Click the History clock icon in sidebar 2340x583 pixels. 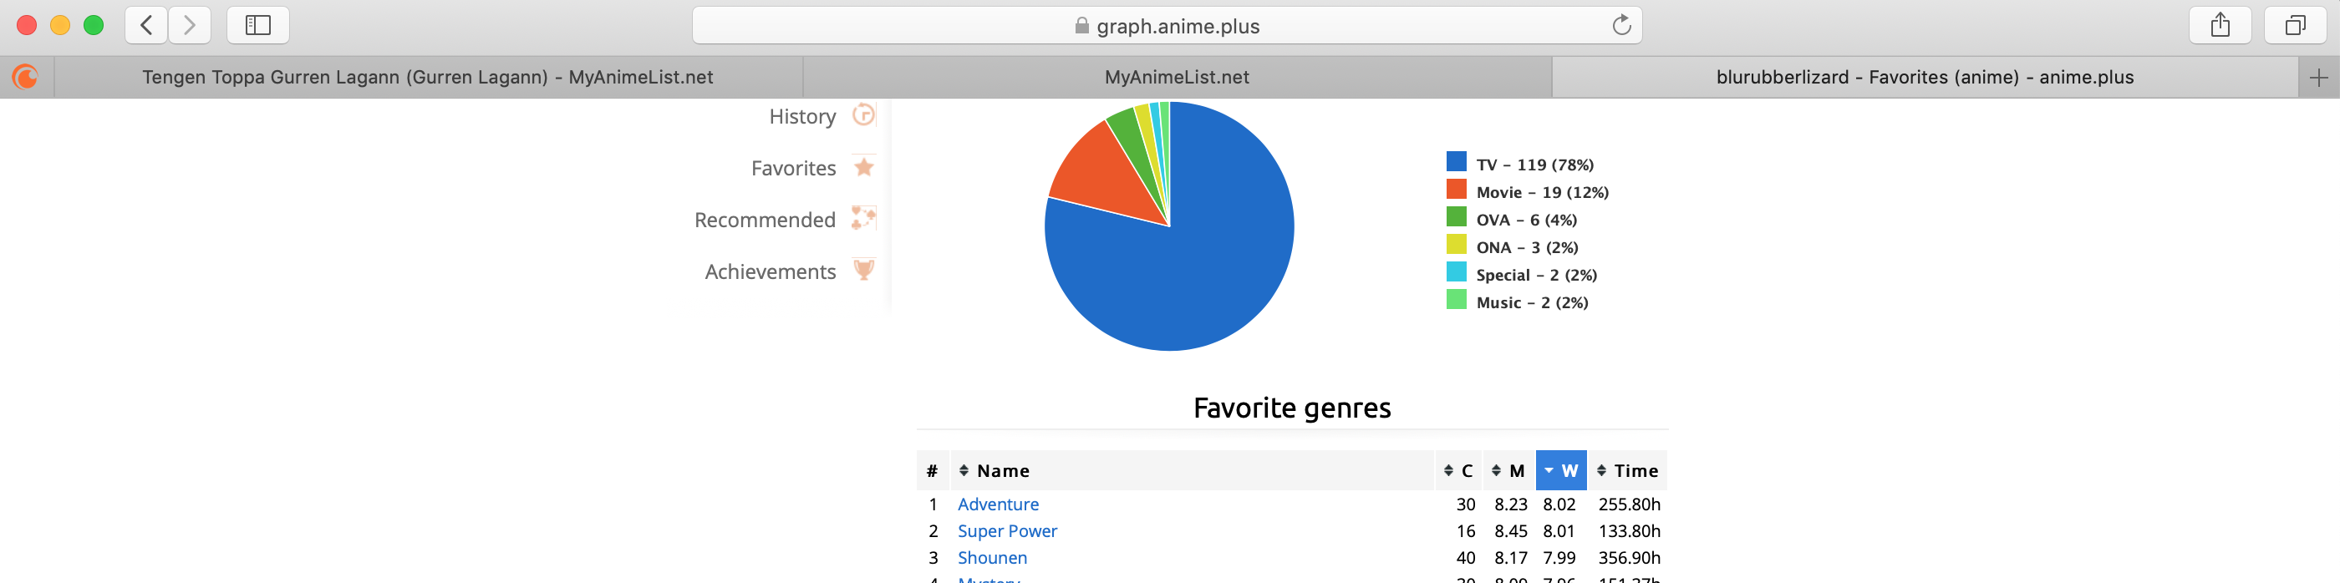(863, 115)
